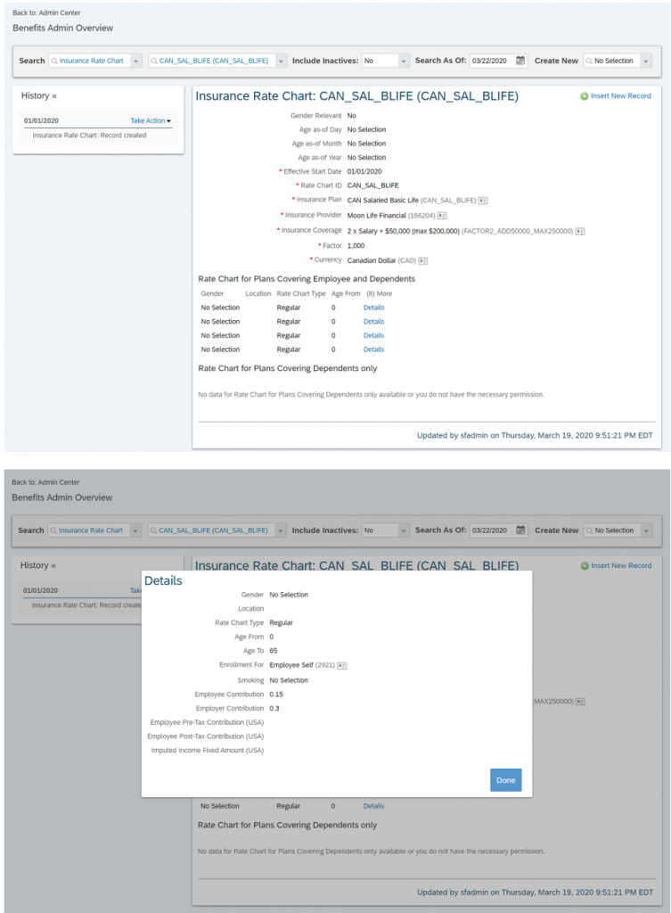Click Insurance Provider Moon Life Financial info icon
Viewport: 671px width, 913px height.
coord(442,216)
